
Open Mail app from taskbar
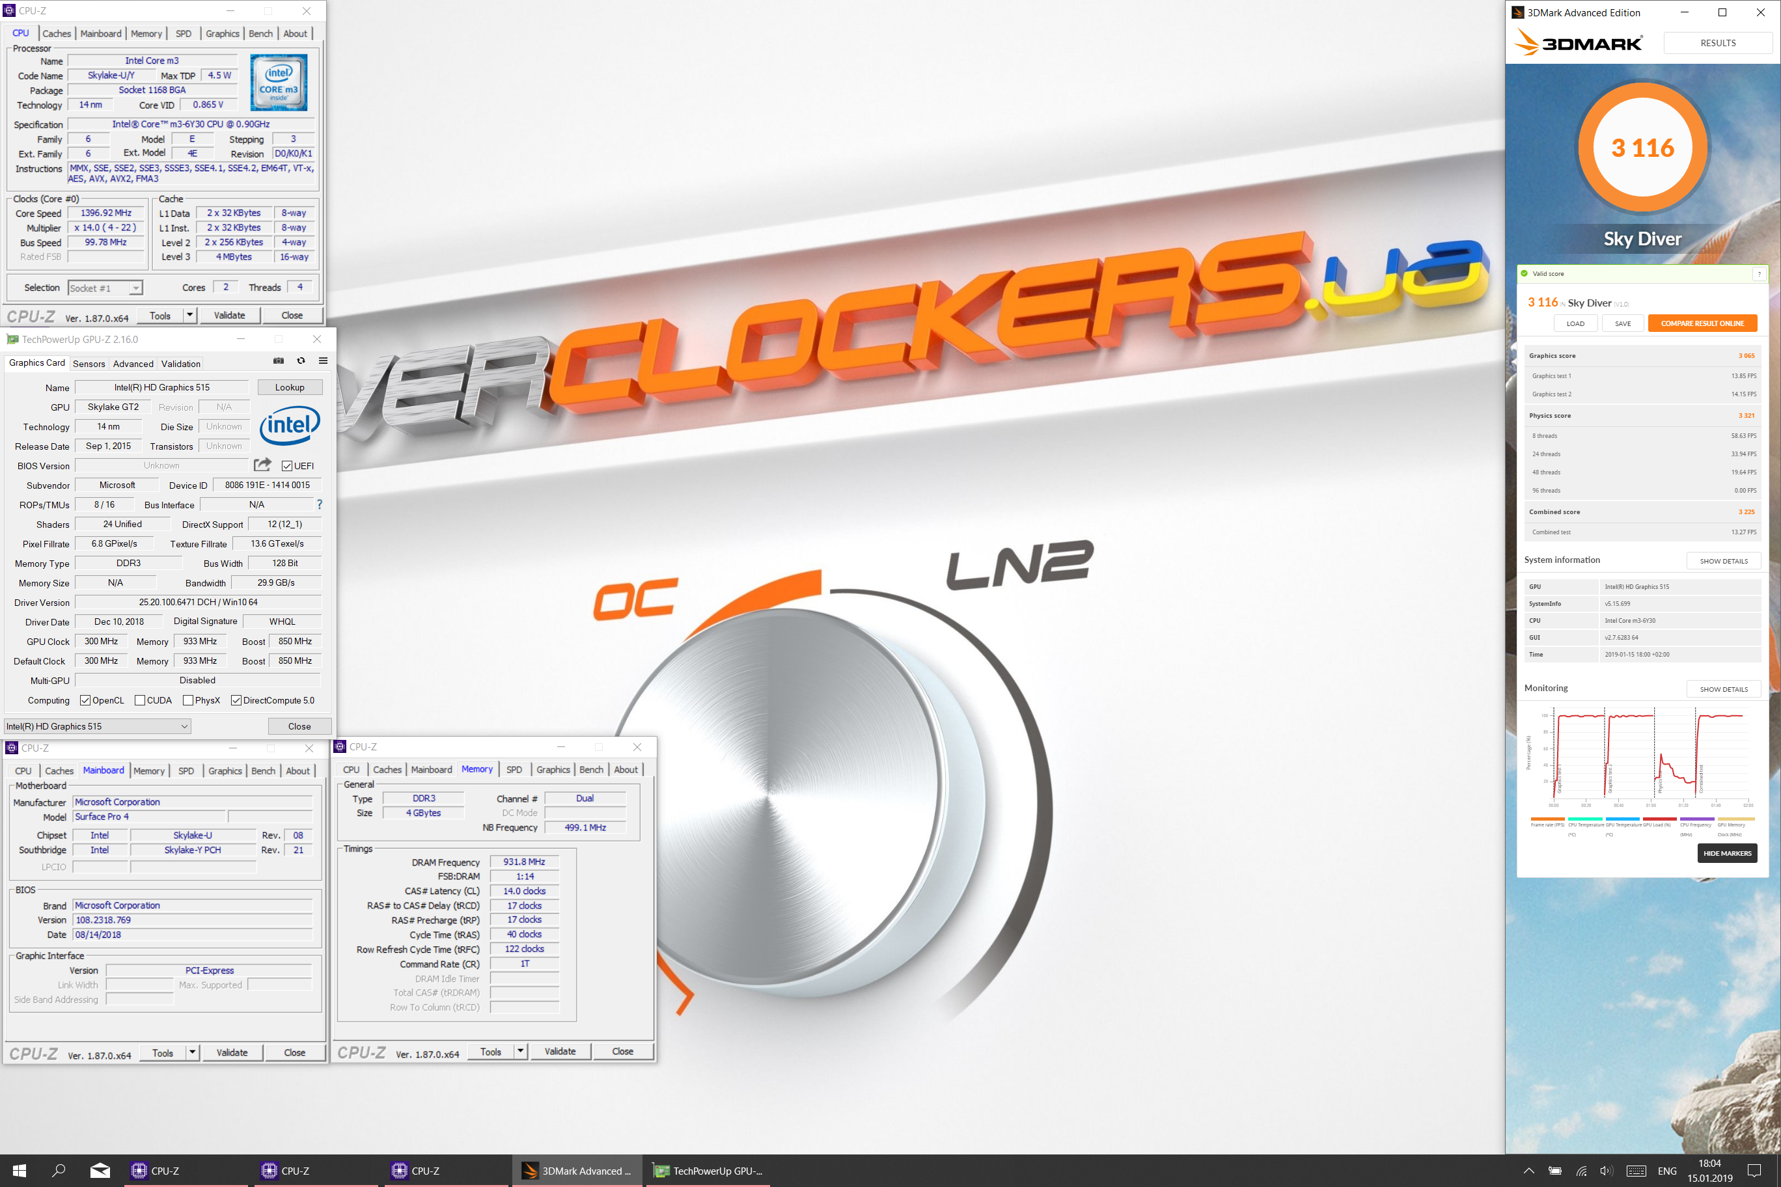(x=100, y=1170)
